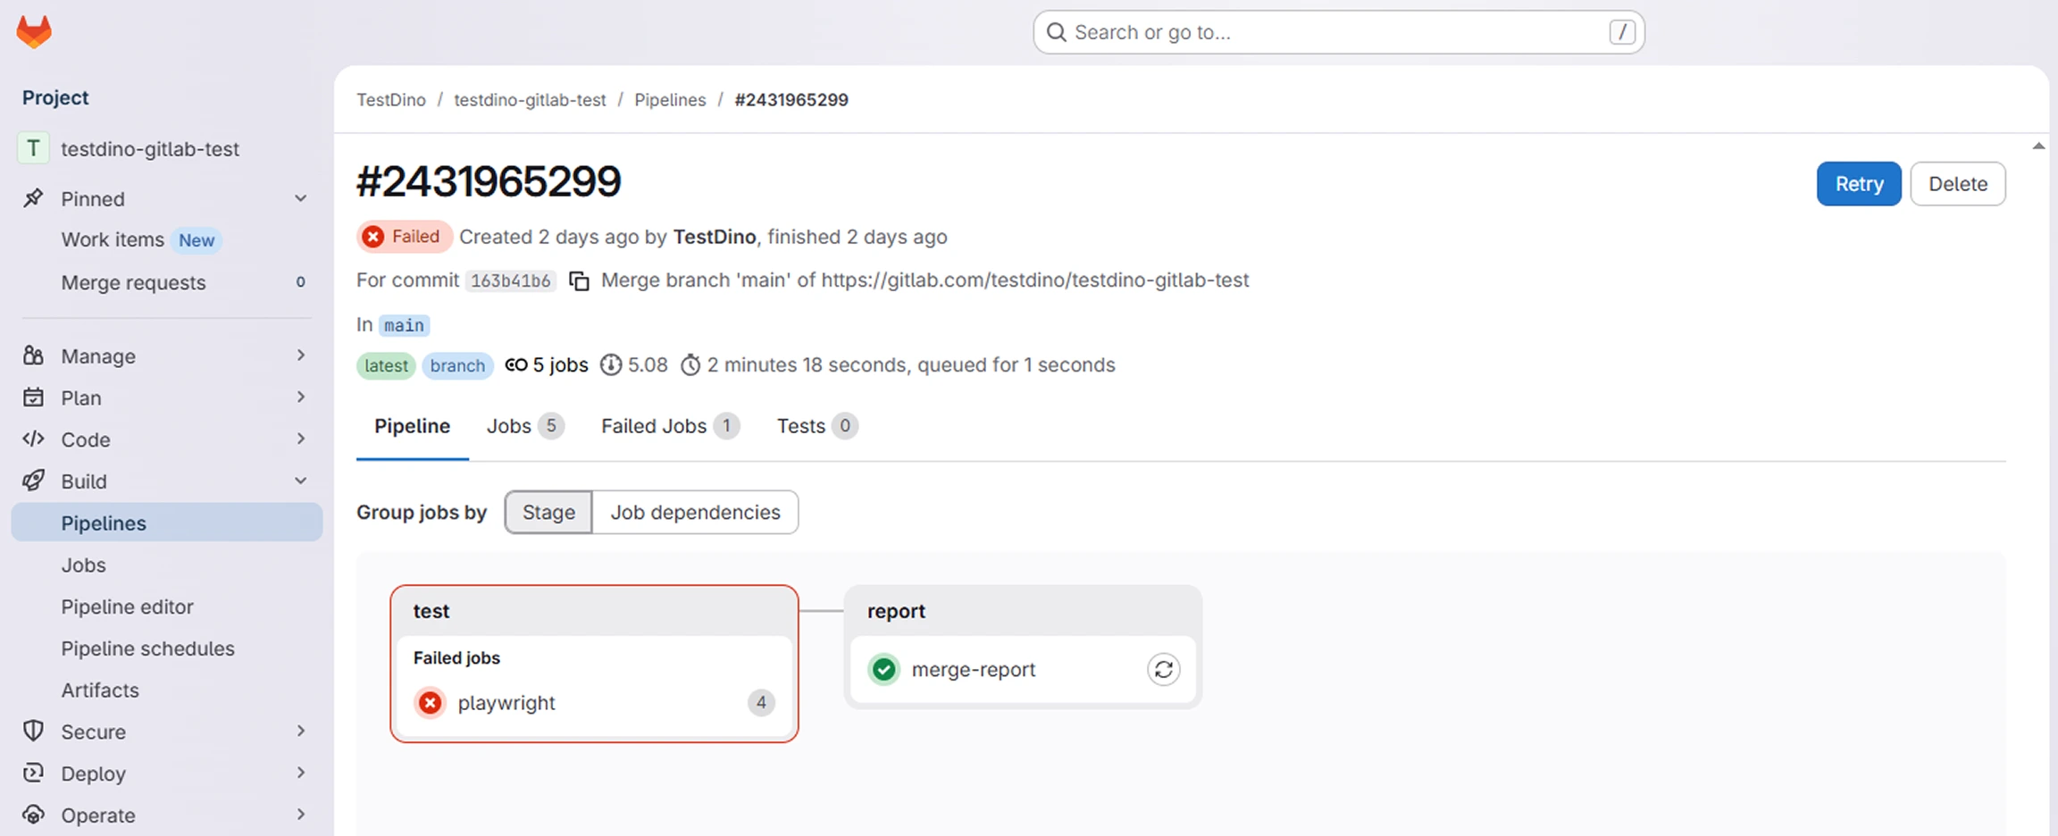This screenshot has height=836, width=2058.
Task: Click the 5 jobs label
Action: (560, 364)
